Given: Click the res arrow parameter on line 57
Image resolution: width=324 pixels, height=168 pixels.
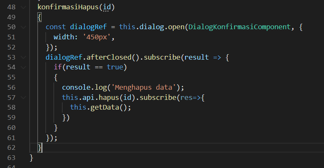Looking at the screenshot, I should coord(186,97).
